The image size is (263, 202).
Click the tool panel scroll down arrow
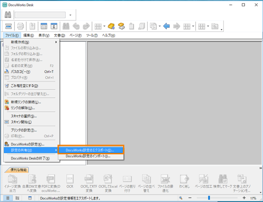click(x=260, y=192)
